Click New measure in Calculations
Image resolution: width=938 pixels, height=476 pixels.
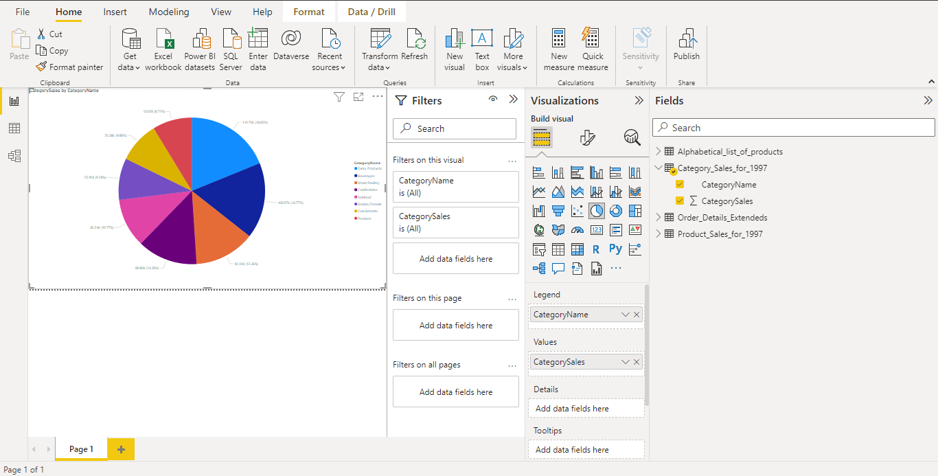point(559,49)
